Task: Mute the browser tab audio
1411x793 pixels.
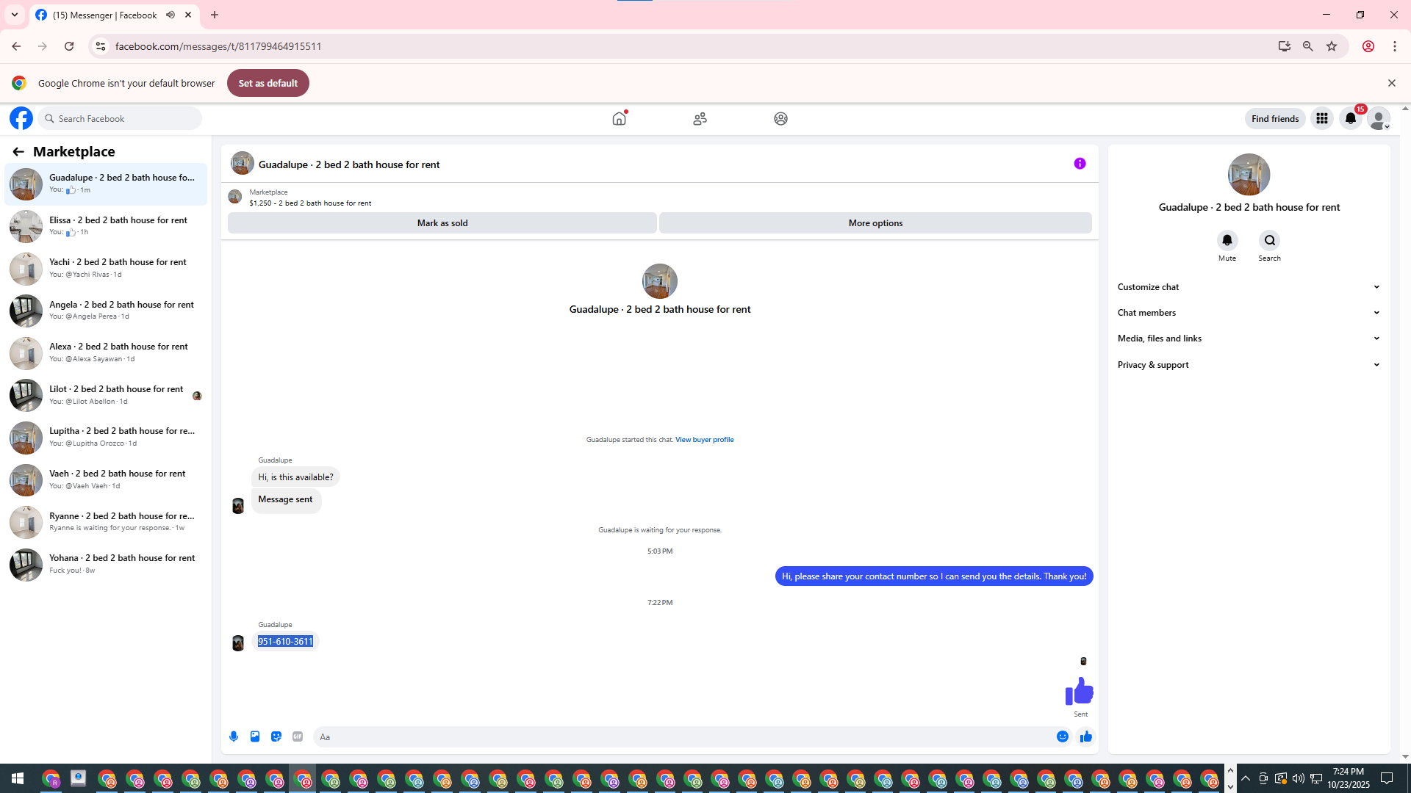Action: [x=170, y=15]
